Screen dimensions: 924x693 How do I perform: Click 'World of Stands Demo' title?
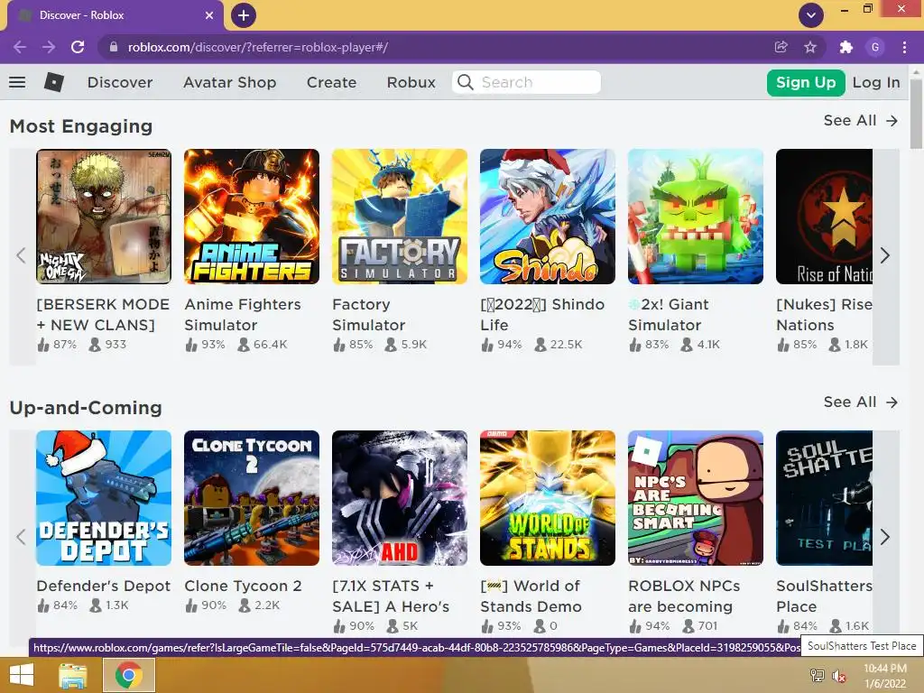[x=531, y=596]
